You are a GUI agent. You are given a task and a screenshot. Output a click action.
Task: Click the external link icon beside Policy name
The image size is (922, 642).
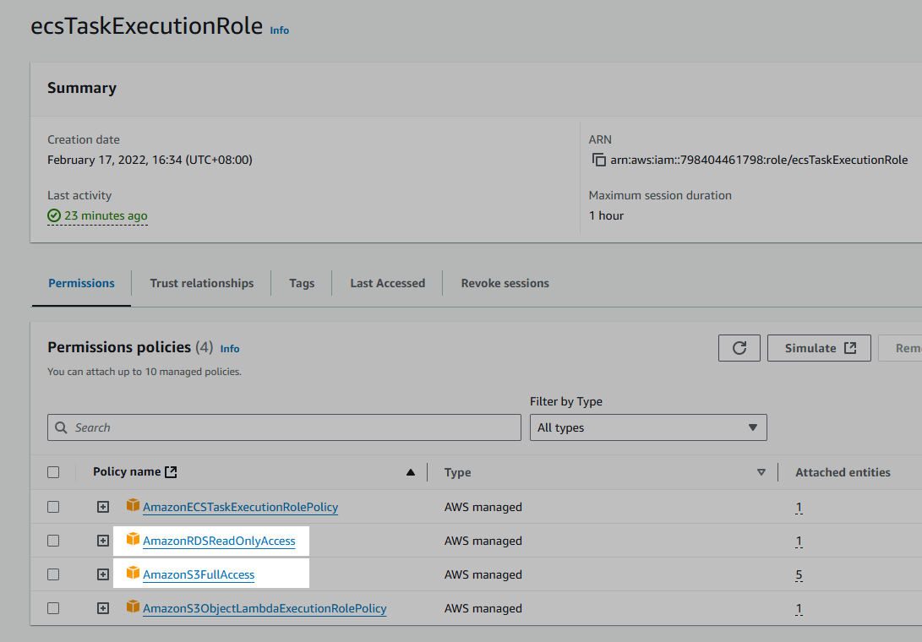[x=171, y=472]
